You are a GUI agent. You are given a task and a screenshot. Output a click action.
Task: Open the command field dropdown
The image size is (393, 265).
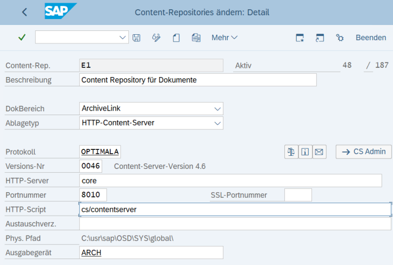pos(123,37)
